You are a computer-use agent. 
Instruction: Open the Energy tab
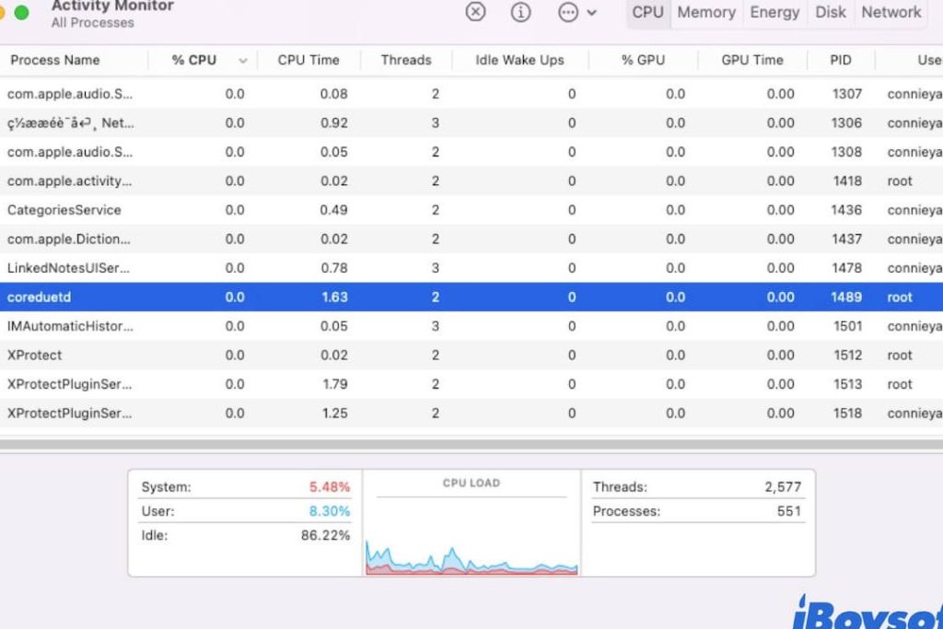click(x=774, y=12)
